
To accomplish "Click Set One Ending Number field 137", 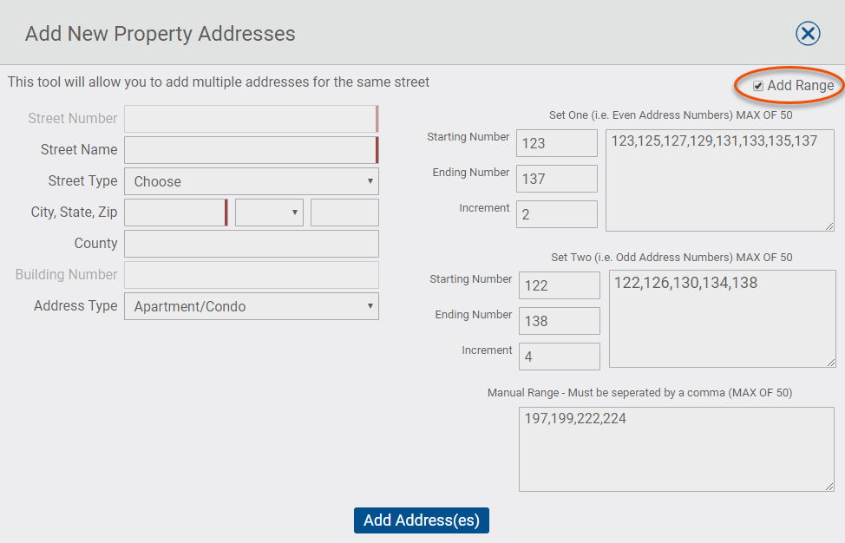I will (x=557, y=179).
